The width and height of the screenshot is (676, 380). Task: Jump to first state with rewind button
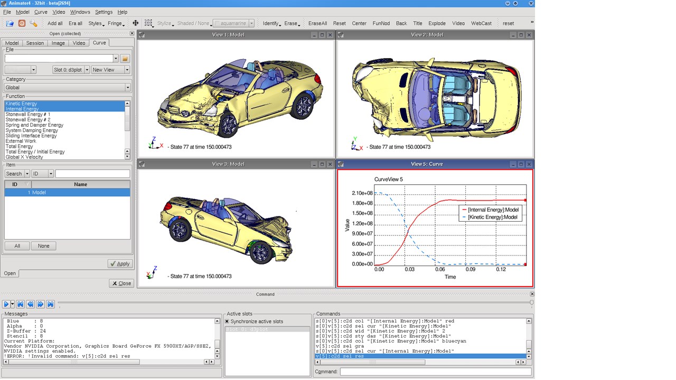[x=20, y=304]
